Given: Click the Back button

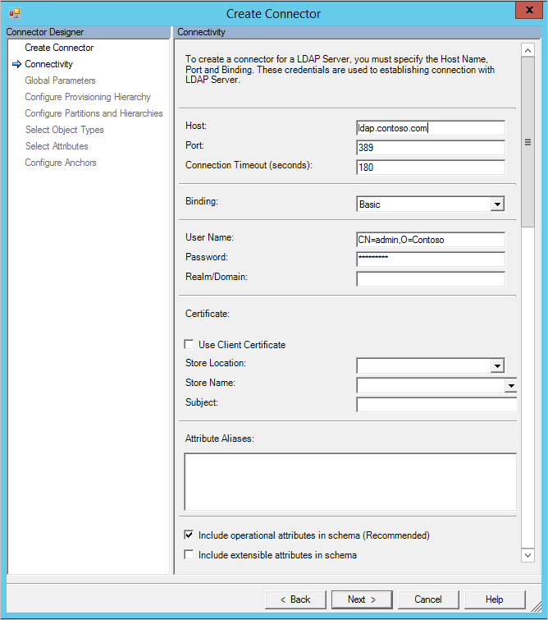Looking at the screenshot, I should [x=295, y=599].
